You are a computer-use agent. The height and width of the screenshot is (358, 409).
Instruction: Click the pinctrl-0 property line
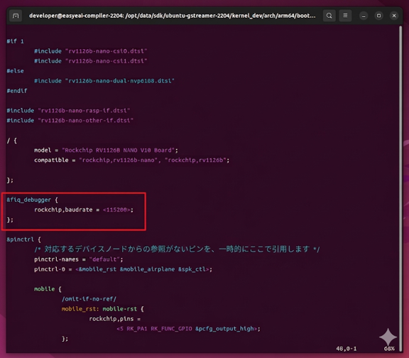[x=123, y=269]
